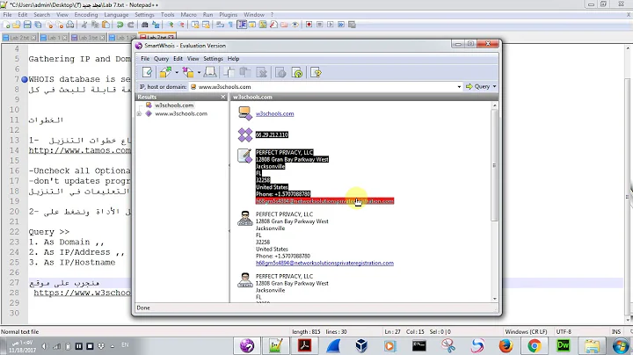The width and height of the screenshot is (633, 355).
Task: Click the New Query icon in SmartWhois toolbar
Action: coord(148,73)
